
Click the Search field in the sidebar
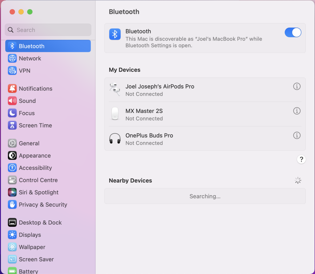[48, 30]
